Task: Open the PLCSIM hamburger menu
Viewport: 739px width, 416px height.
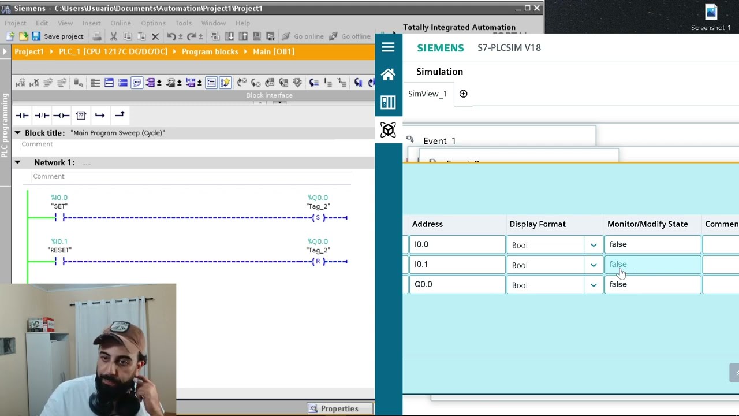Action: [388, 47]
